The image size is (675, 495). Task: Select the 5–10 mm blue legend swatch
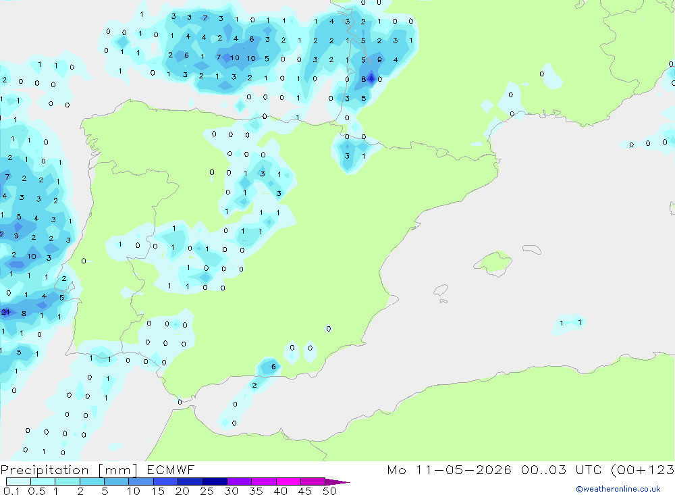pos(117,481)
